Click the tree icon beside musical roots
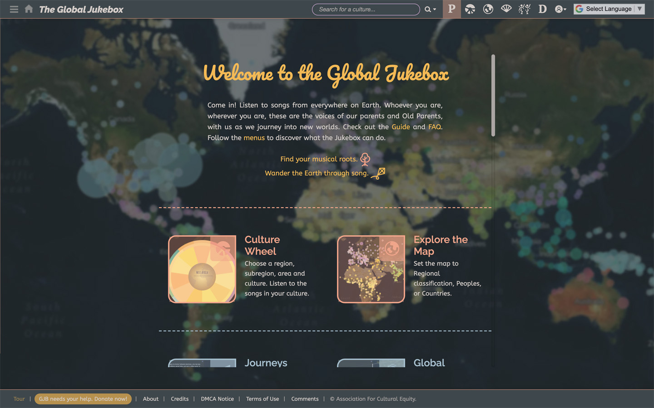 pos(365,159)
